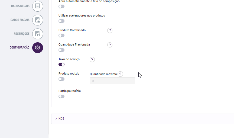Viewport: 234px width, 138px height.
Task: Disable the Taxa de serviço toggle
Action: [x=61, y=65]
